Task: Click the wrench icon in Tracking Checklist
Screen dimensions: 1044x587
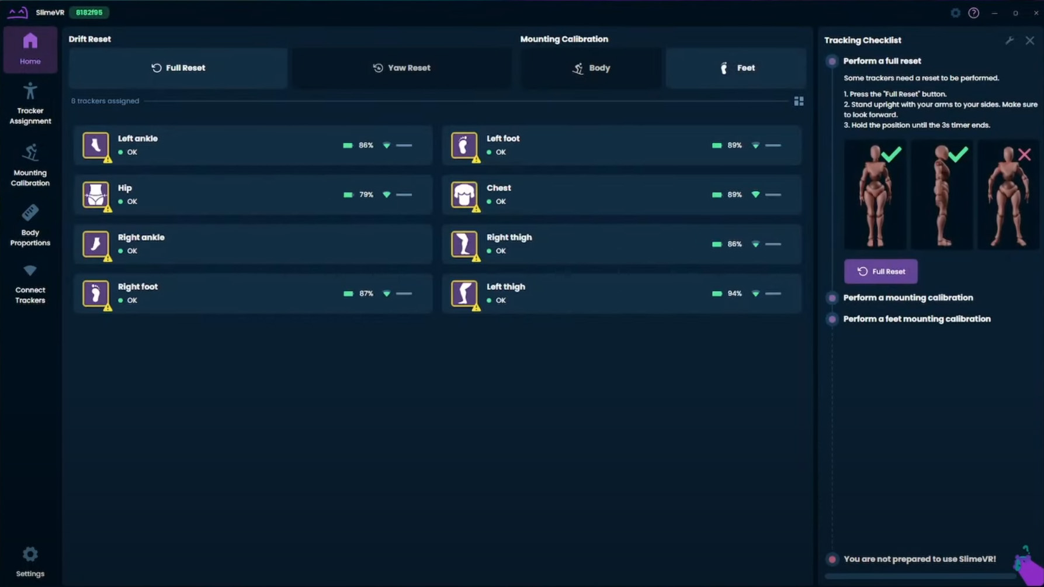Action: 1009,40
